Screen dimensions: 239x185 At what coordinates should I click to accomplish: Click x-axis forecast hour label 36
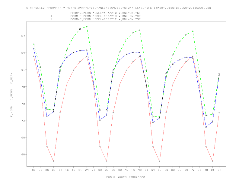tap(113, 170)
